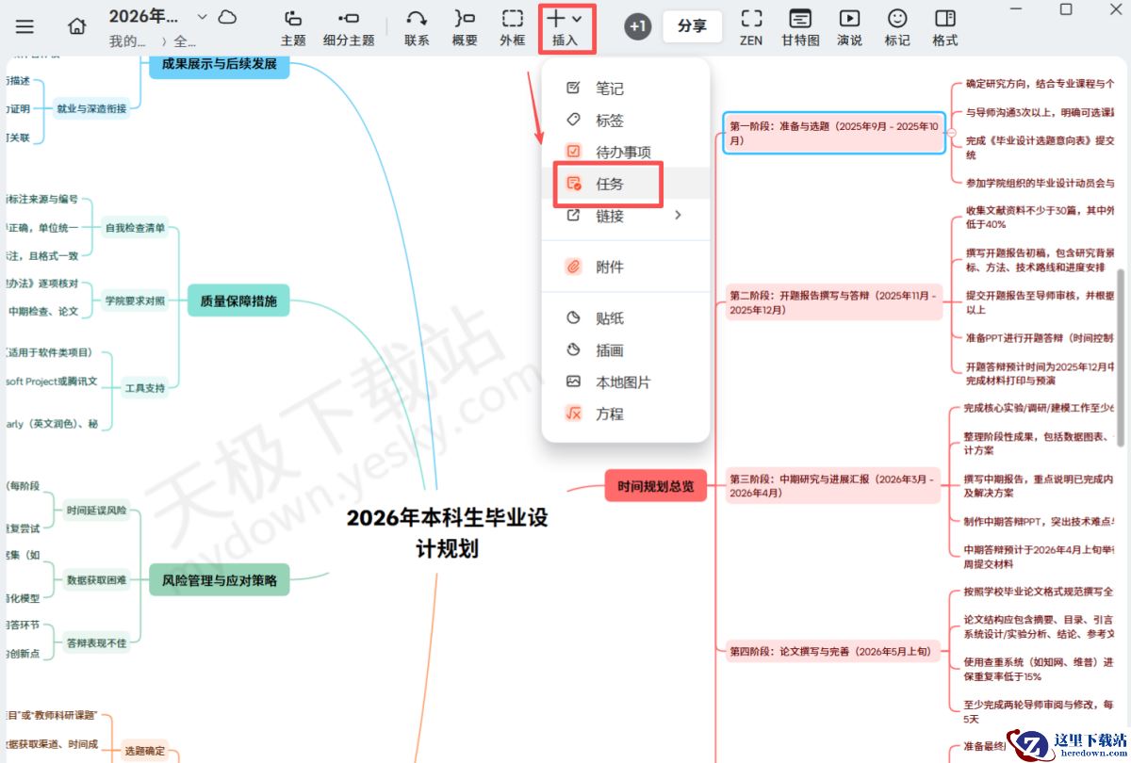Expand the document title dropdown chevron

202,16
